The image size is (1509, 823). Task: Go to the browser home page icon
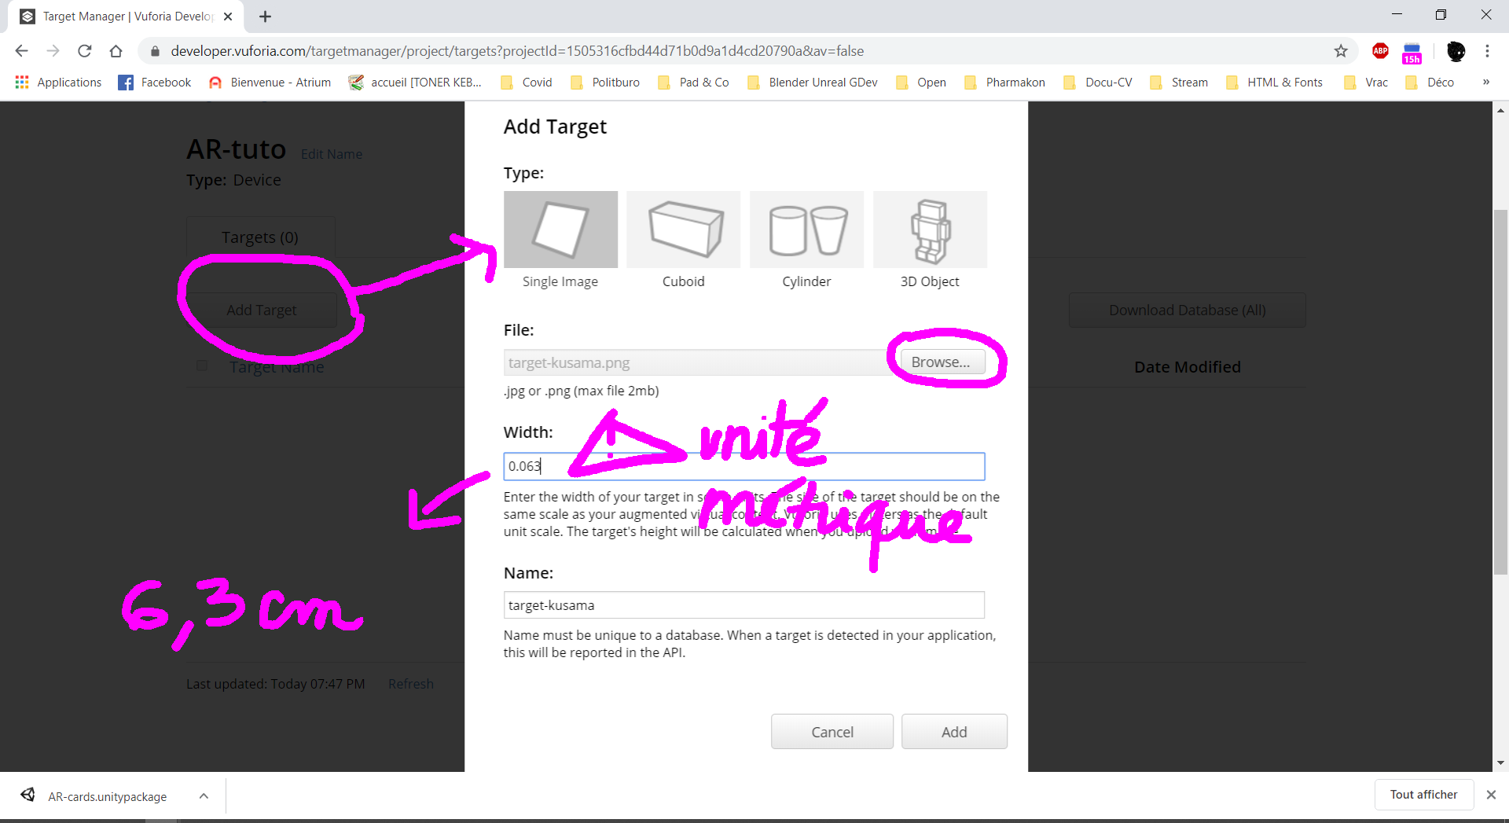pyautogui.click(x=116, y=51)
